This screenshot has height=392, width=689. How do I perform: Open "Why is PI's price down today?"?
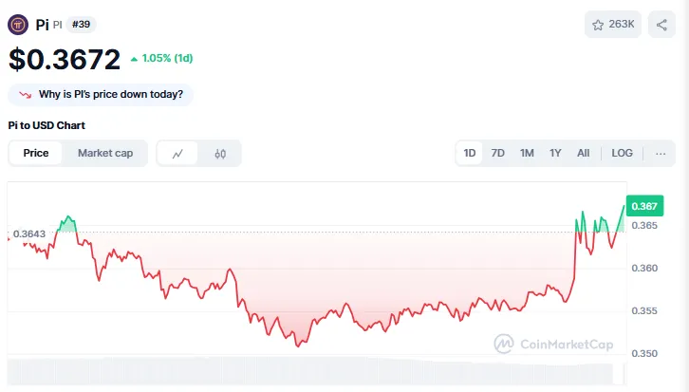[111, 95]
